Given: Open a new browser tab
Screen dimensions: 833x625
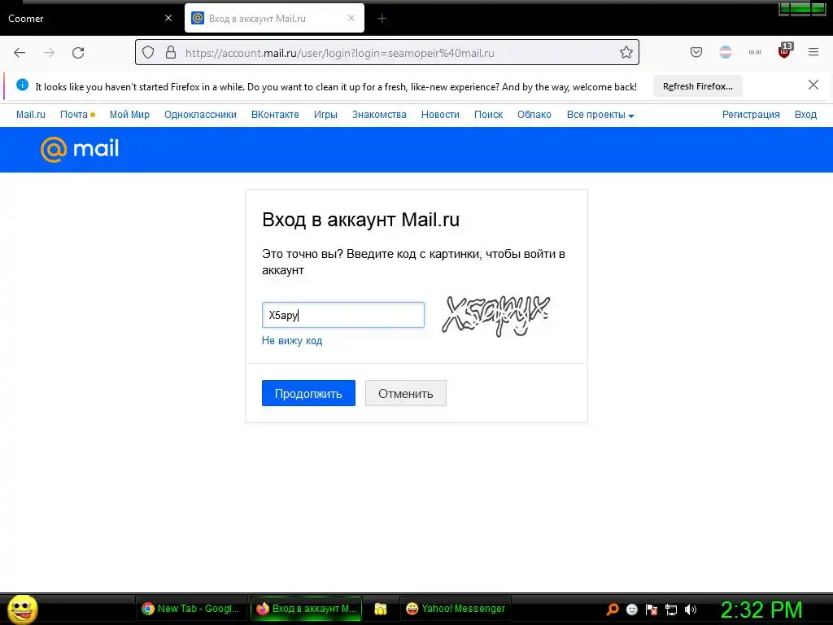Looking at the screenshot, I should tap(382, 19).
